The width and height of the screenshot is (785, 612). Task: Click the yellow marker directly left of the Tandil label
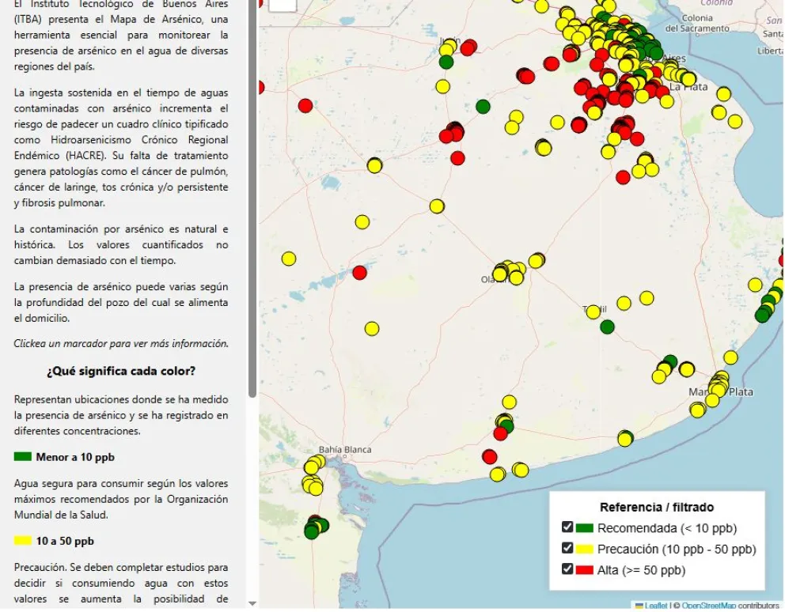[593, 312]
